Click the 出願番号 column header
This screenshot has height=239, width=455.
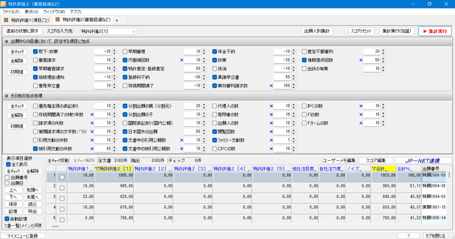pos(433,168)
